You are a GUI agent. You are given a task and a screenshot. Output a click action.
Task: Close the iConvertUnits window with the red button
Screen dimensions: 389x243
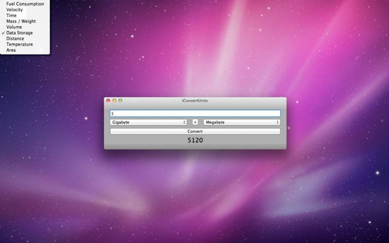108,101
